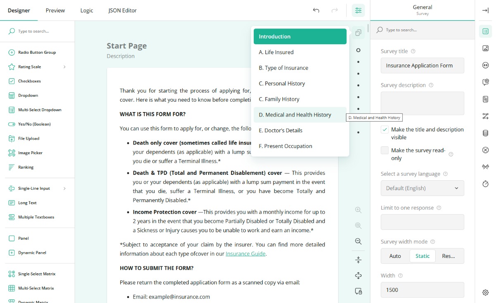Toggle the survey settings sliders icon
This screenshot has width=496, height=303.
(358, 10)
